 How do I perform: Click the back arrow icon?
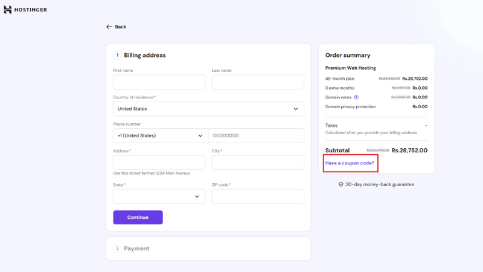[109, 27]
